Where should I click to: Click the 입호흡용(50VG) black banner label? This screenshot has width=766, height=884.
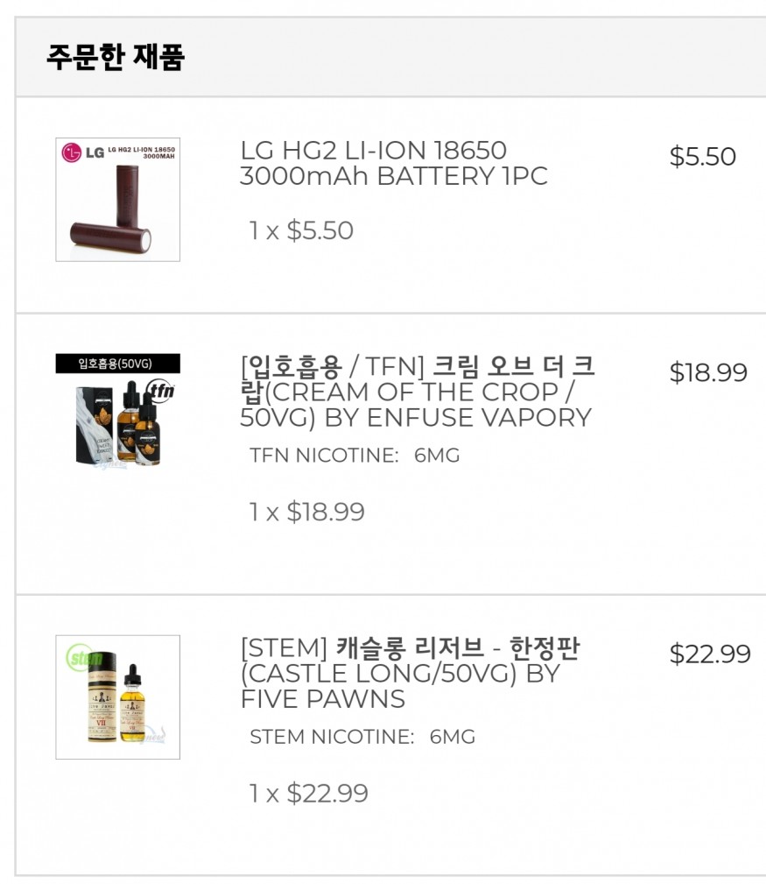coord(117,364)
